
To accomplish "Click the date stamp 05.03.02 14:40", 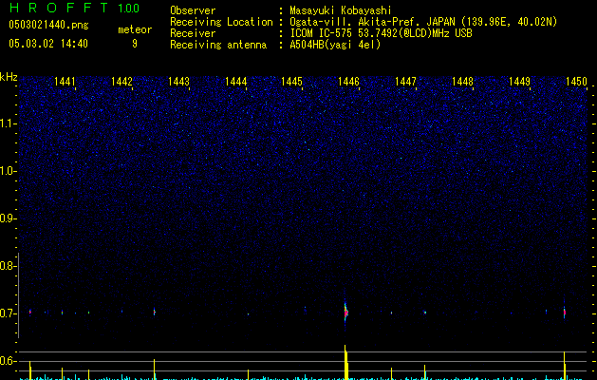I will coord(48,44).
